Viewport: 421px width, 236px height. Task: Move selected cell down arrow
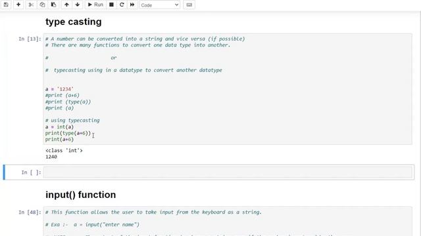pos(78,5)
